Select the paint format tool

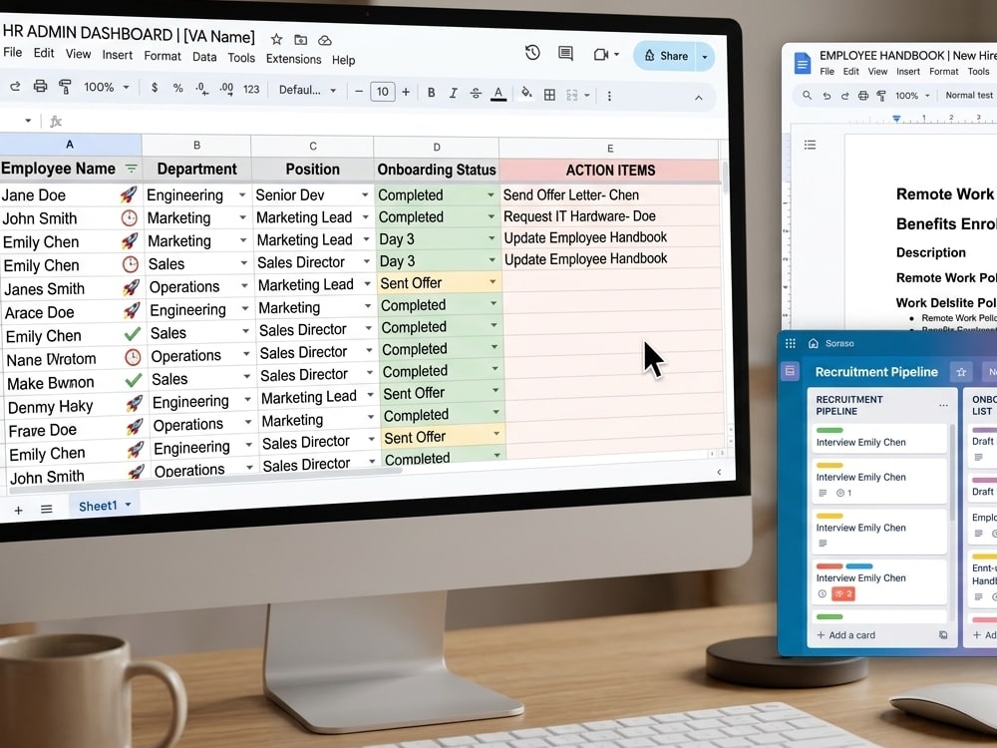[x=64, y=87]
